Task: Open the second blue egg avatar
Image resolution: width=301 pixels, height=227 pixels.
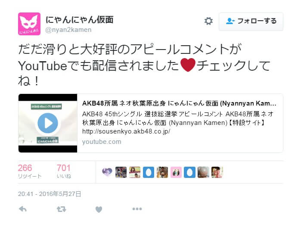Action: click(x=189, y=172)
